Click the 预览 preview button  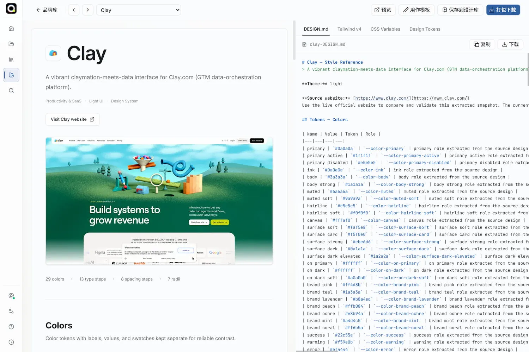point(383,10)
